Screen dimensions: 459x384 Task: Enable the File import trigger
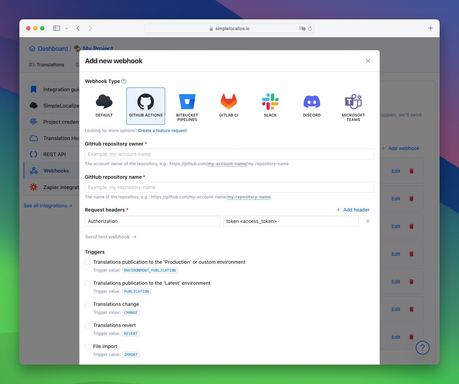[x=88, y=347]
